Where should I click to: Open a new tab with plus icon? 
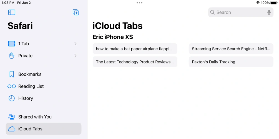click(76, 12)
